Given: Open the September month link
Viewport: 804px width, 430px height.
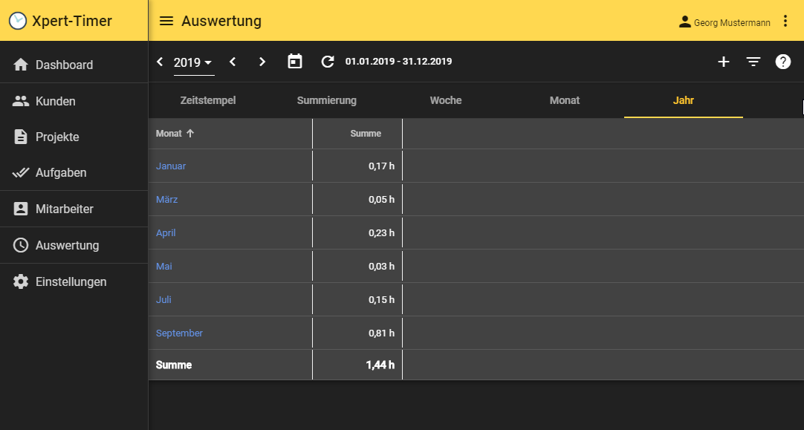Looking at the screenshot, I should coord(179,333).
